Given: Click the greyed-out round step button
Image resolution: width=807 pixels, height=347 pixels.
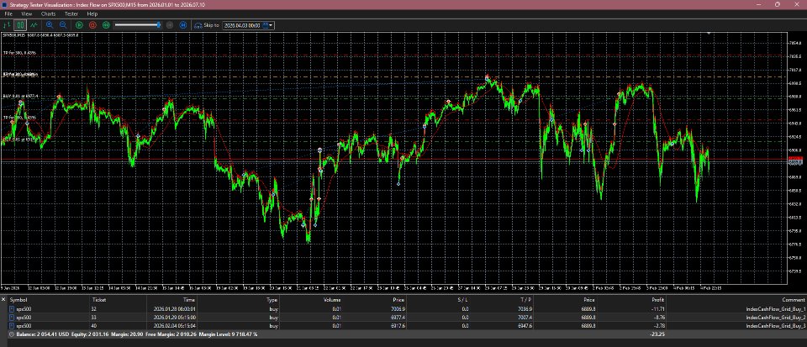Looking at the screenshot, I should pos(170,24).
